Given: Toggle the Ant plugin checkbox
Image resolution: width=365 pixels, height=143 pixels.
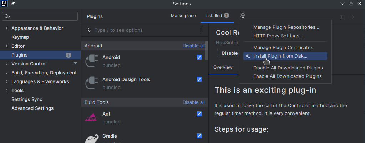Looking at the screenshot, I should coord(199,114).
